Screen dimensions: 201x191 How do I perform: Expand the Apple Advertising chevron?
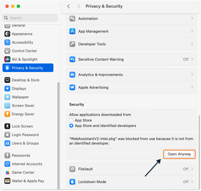tap(192, 87)
